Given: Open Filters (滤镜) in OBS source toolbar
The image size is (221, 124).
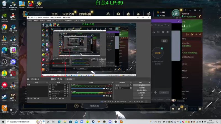Looking at the screenshot, I should coord(60,79).
